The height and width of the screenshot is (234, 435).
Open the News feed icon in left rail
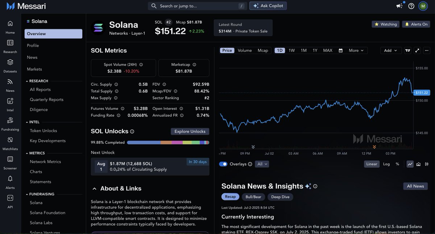click(10, 82)
